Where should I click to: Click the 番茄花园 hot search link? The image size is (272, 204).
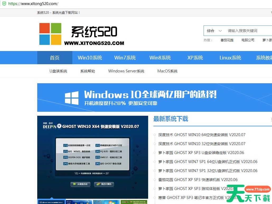[227, 40]
